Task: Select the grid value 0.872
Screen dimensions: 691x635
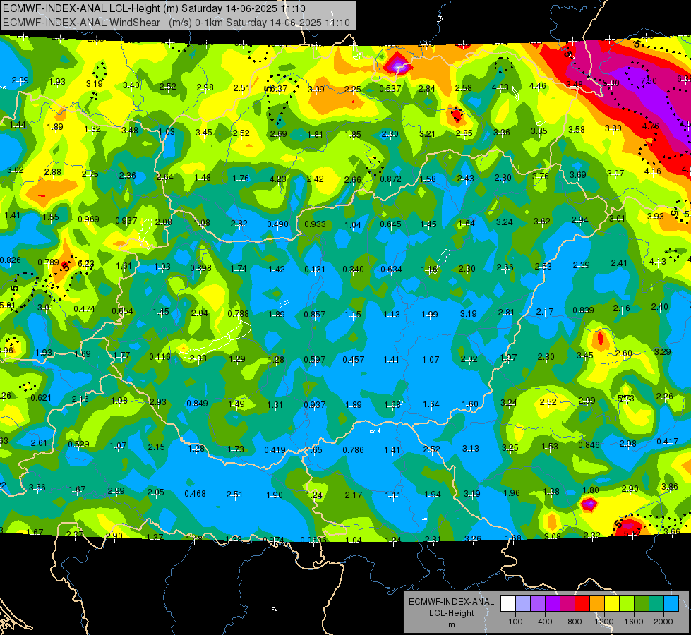Action: [390, 179]
